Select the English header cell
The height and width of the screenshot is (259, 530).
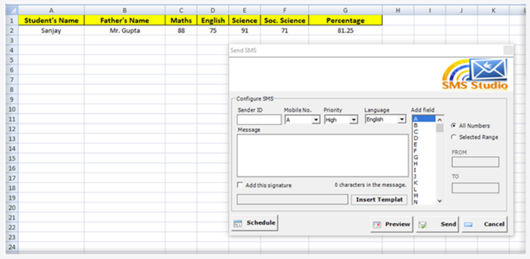tap(213, 21)
